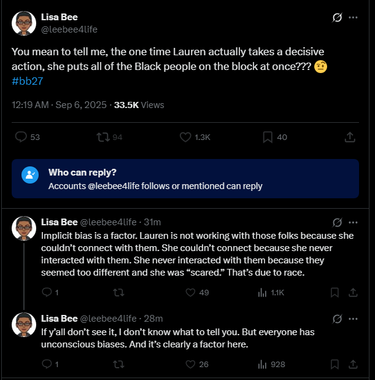Open more options on the 28m reply
The height and width of the screenshot is (380, 375).
click(353, 318)
